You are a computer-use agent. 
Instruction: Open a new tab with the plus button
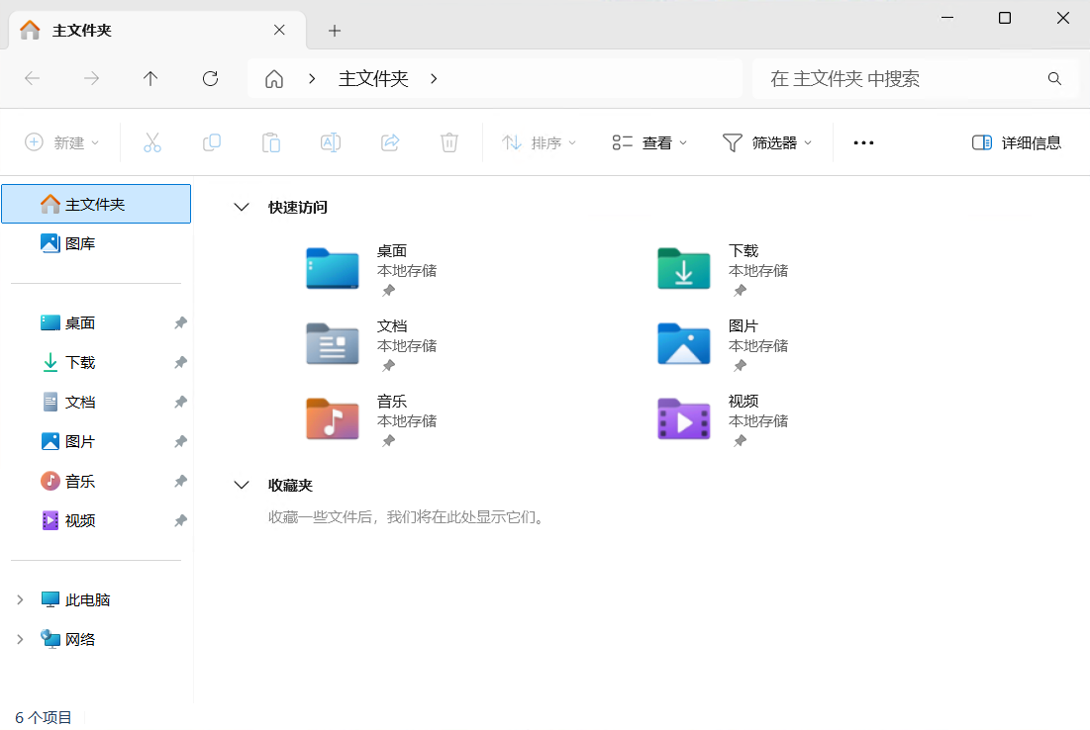(334, 31)
